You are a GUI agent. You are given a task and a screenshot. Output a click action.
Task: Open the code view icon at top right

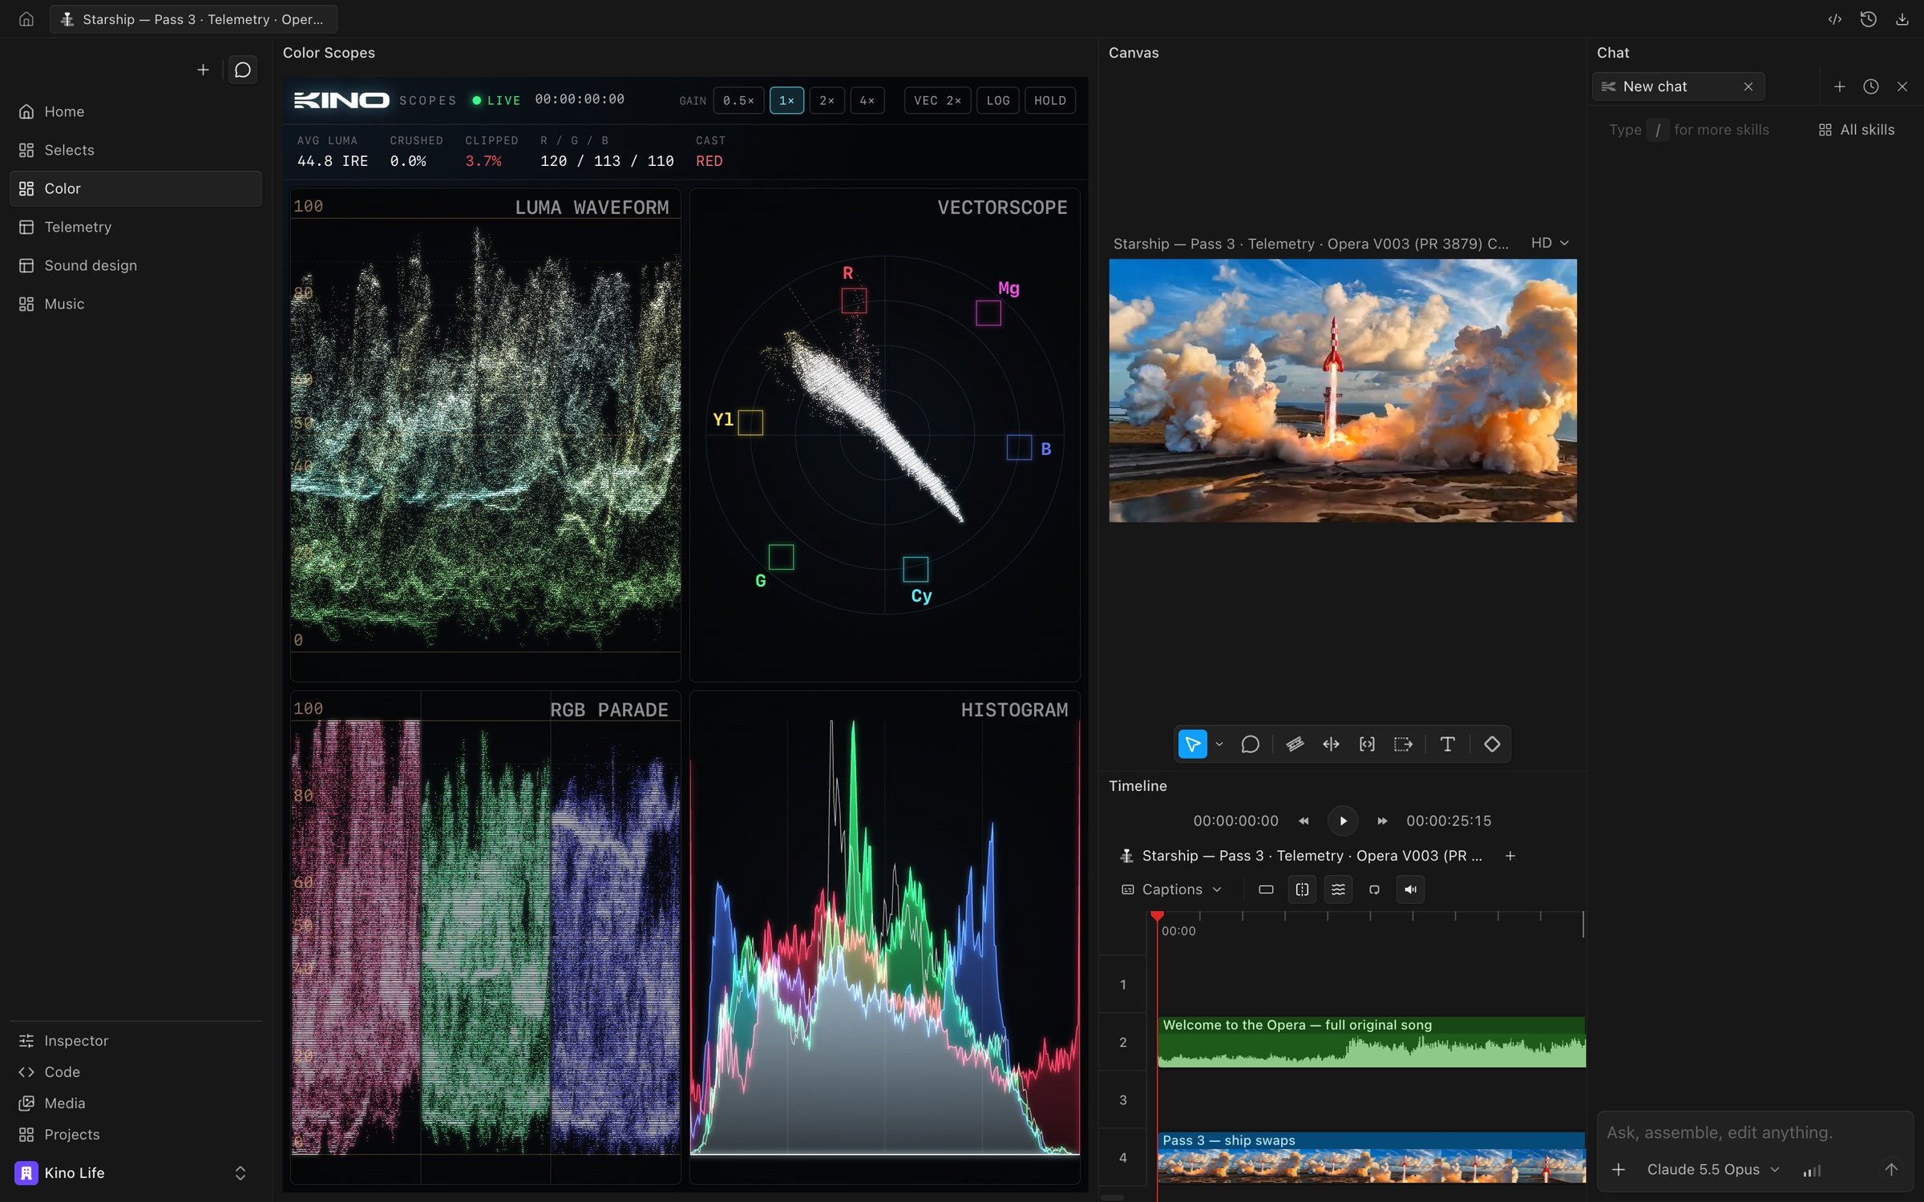pyautogui.click(x=1834, y=19)
